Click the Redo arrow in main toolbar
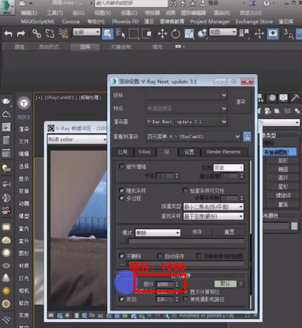 tap(21, 34)
